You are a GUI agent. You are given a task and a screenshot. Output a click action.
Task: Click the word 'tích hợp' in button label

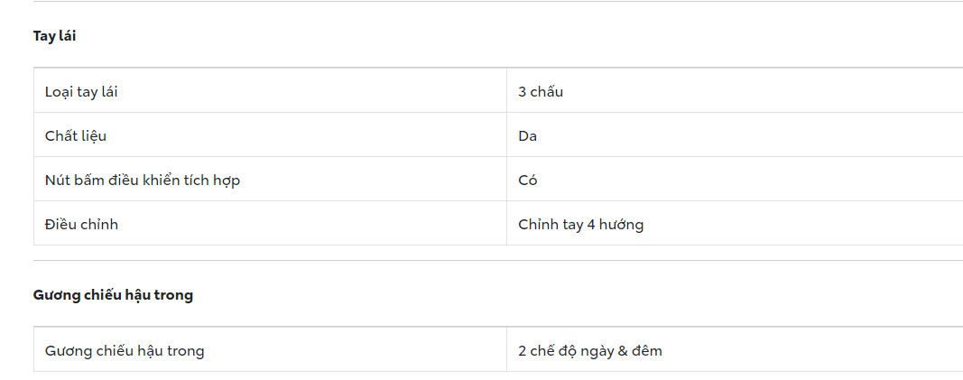coord(213,180)
